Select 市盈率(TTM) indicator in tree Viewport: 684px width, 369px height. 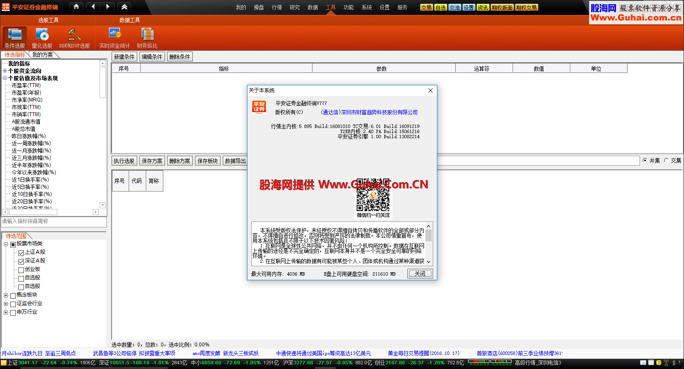pyautogui.click(x=26, y=85)
